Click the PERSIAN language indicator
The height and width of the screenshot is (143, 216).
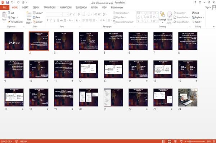24,141
